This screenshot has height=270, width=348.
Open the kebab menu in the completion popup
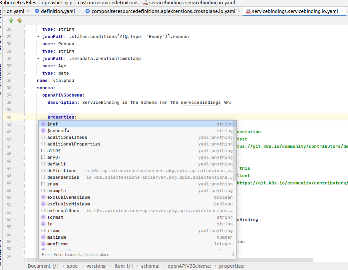click(233, 254)
